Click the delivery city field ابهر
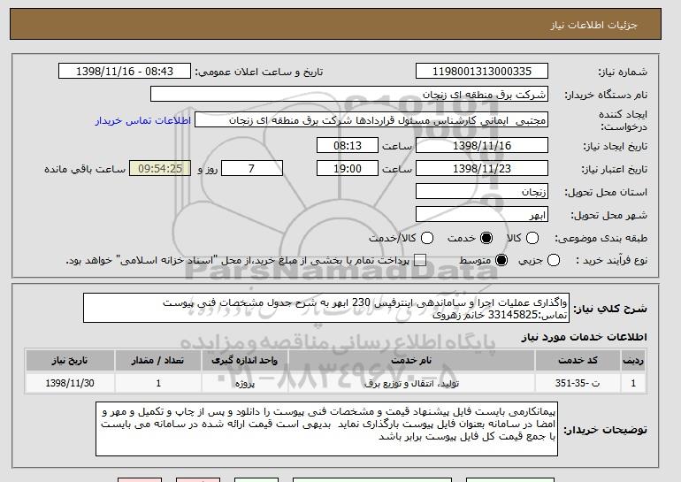This screenshot has height=482, width=681. 482,215
